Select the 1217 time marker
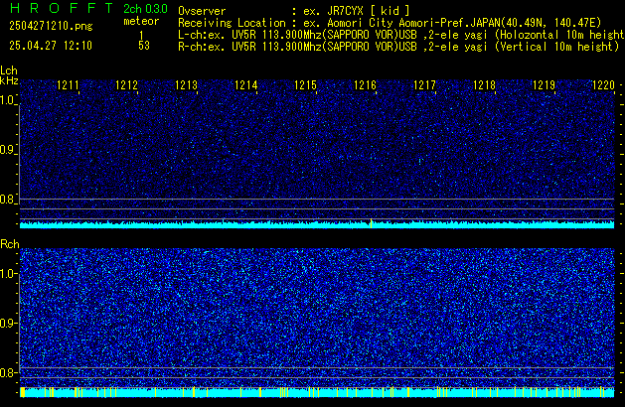 425,85
